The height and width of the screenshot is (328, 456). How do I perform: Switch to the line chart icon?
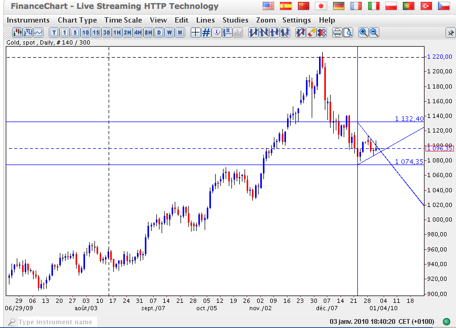tap(38, 32)
